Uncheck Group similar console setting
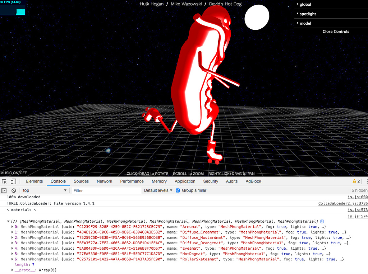Image resolution: width=368 pixels, height=274 pixels. pos(177,190)
